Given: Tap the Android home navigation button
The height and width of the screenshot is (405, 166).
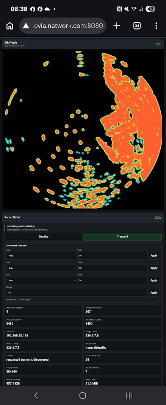Looking at the screenshot, I should tap(83, 395).
